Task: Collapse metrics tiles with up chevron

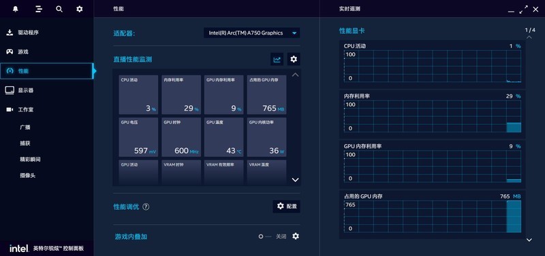Action: 295,75
